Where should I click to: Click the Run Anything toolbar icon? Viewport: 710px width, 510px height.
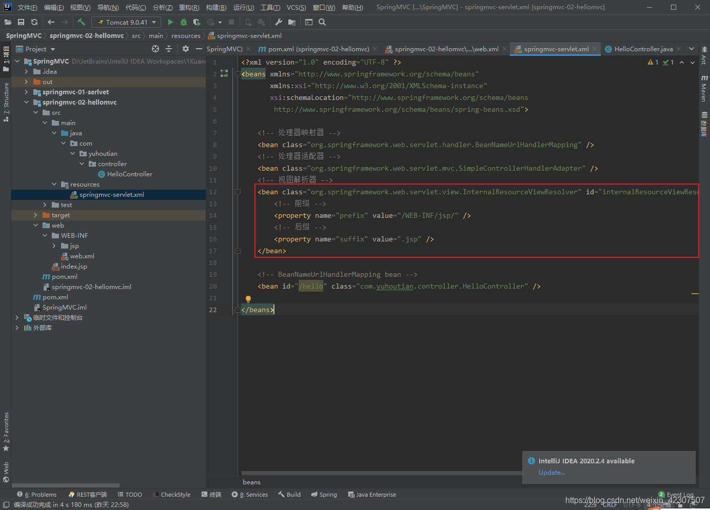click(x=309, y=22)
